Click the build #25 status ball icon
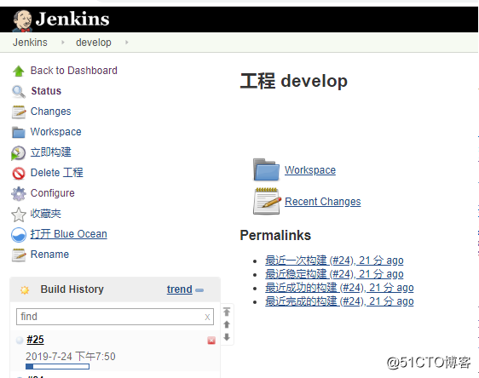 click(20, 340)
